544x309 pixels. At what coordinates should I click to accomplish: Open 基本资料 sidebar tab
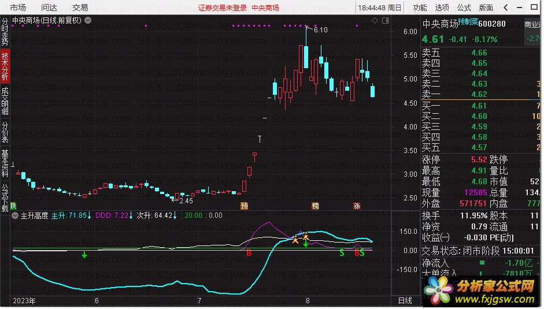click(5, 163)
